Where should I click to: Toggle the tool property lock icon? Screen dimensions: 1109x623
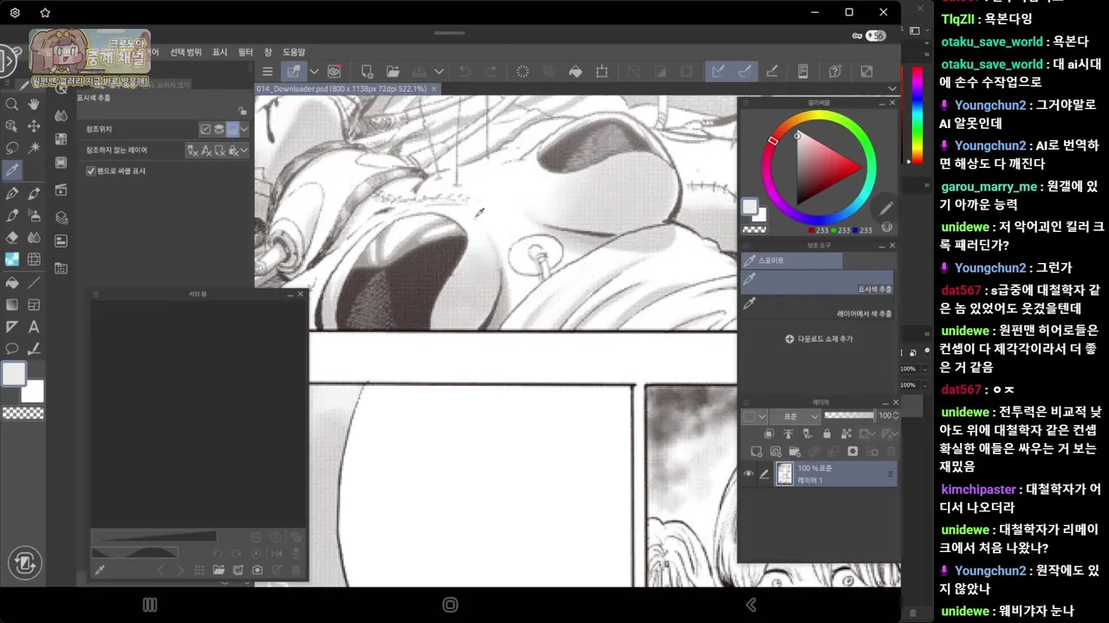(242, 111)
